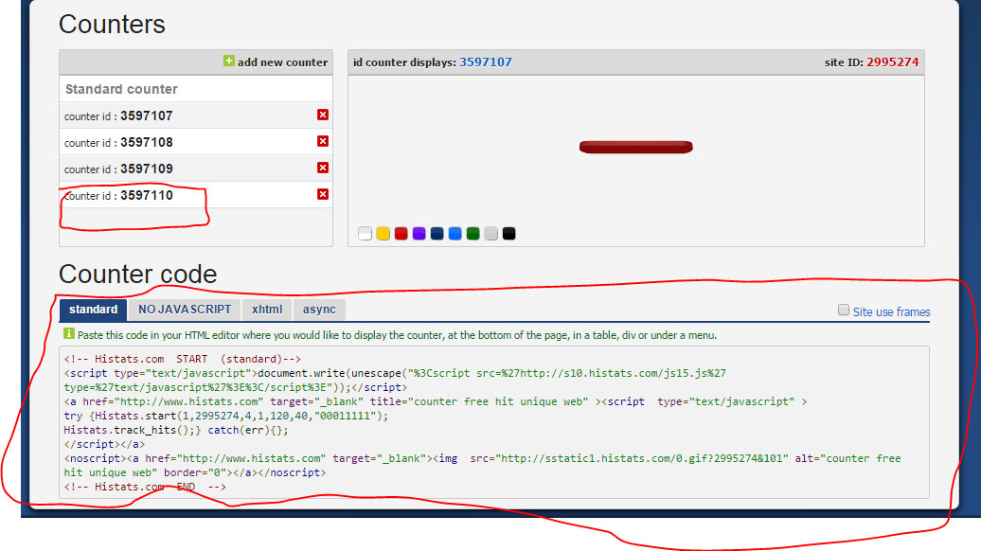This screenshot has width=981, height=551.
Task: Delete counter id 3597107
Action: (x=323, y=115)
